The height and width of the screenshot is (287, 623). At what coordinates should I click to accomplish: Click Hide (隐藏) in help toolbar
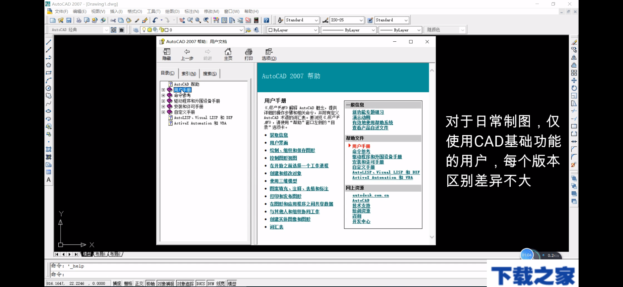pos(167,54)
